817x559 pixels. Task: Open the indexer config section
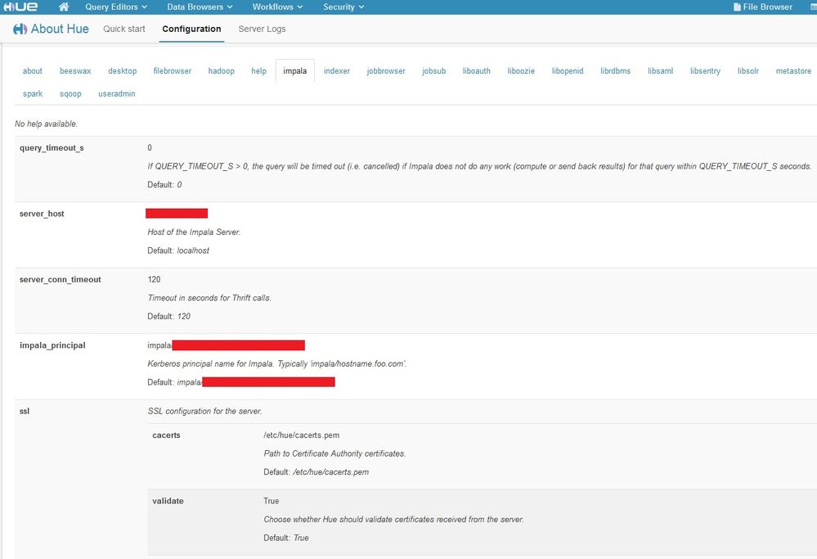337,71
